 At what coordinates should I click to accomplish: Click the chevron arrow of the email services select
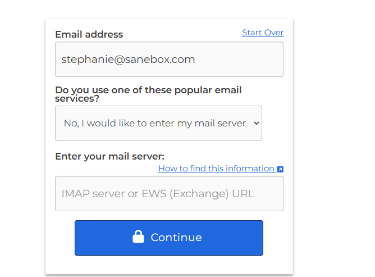click(x=257, y=123)
